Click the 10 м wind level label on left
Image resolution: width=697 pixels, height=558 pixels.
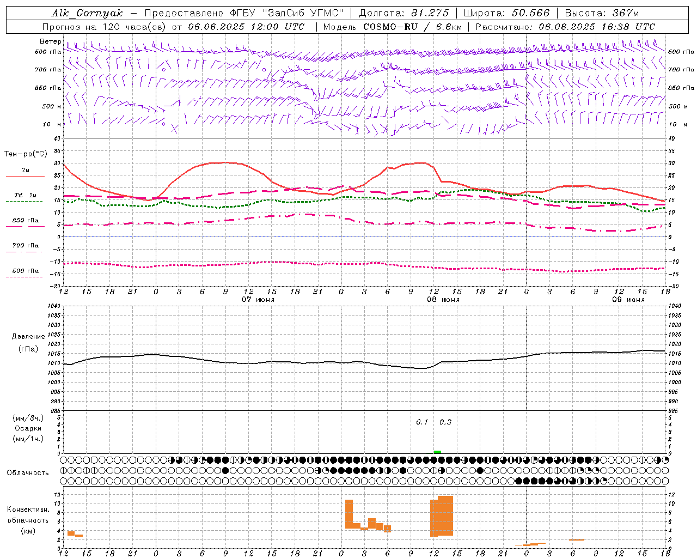click(52, 124)
